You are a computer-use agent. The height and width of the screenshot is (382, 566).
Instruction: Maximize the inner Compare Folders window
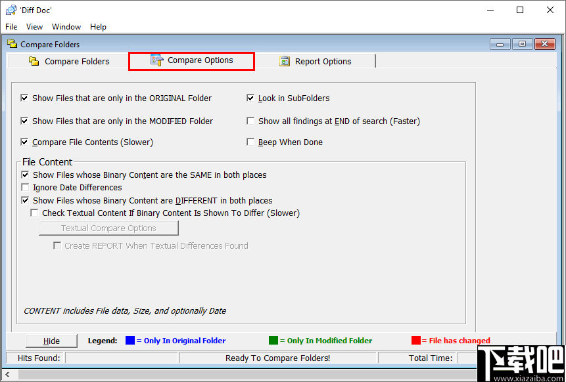pyautogui.click(x=522, y=44)
